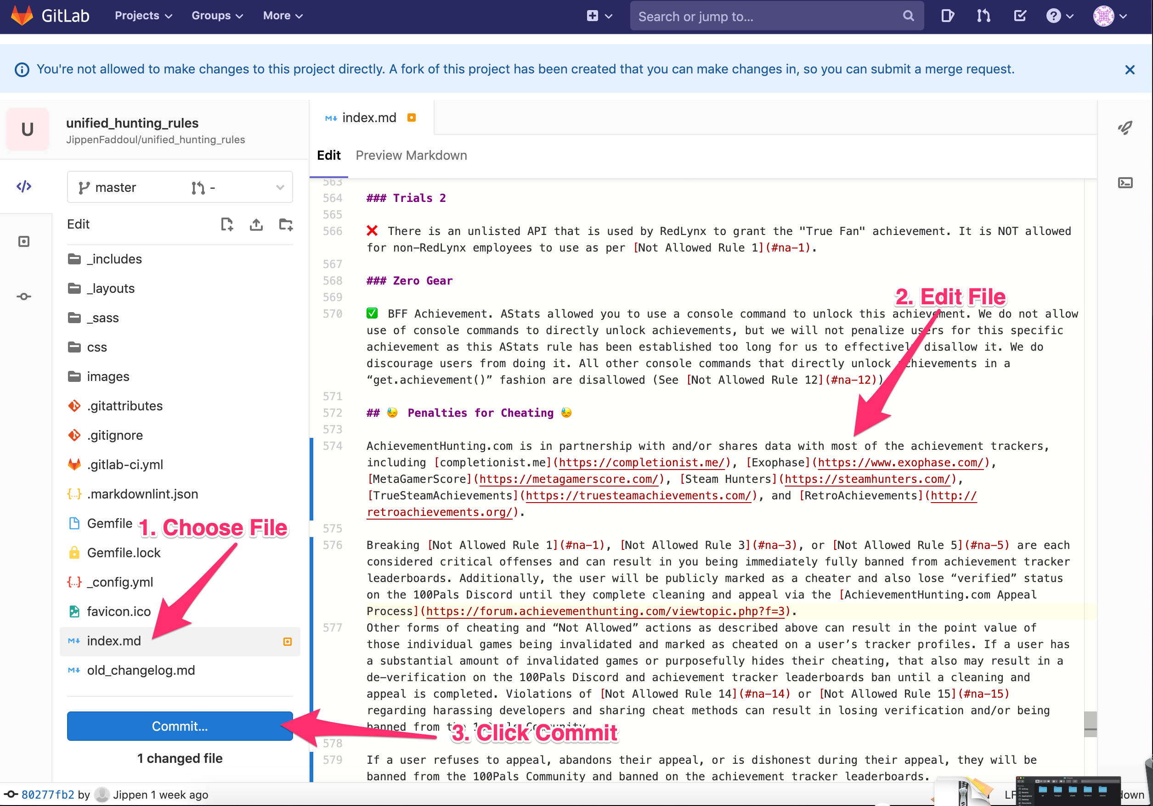This screenshot has width=1153, height=806.
Task: Expand the new item chevron
Action: pyautogui.click(x=609, y=16)
